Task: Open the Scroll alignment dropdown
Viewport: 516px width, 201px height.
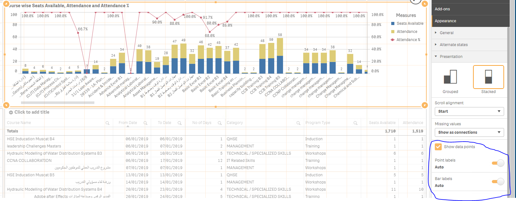Action: 469,111
